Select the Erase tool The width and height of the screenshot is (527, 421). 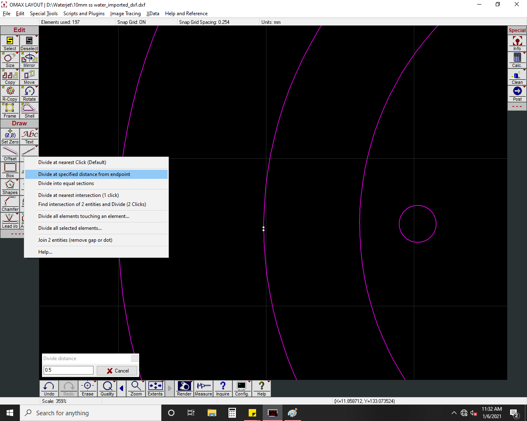point(88,389)
